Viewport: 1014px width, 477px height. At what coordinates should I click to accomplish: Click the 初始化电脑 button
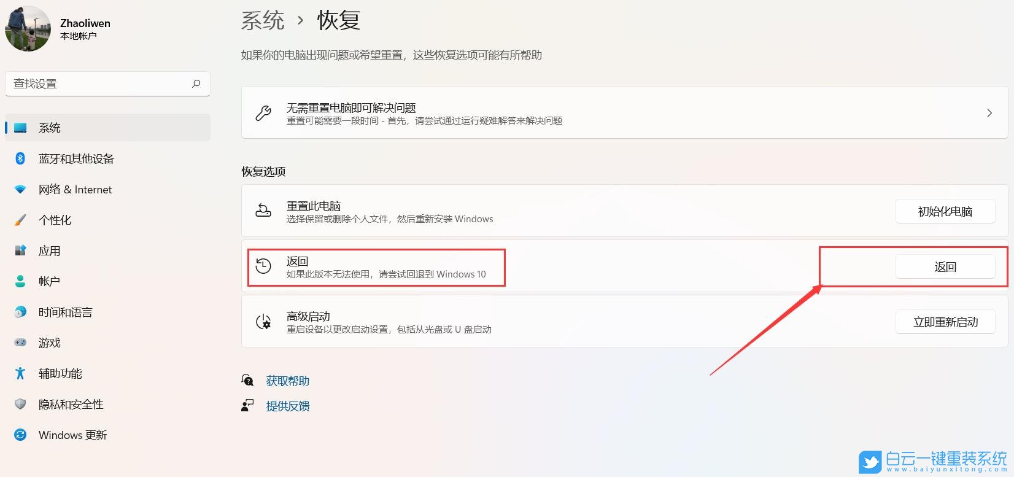(x=945, y=211)
